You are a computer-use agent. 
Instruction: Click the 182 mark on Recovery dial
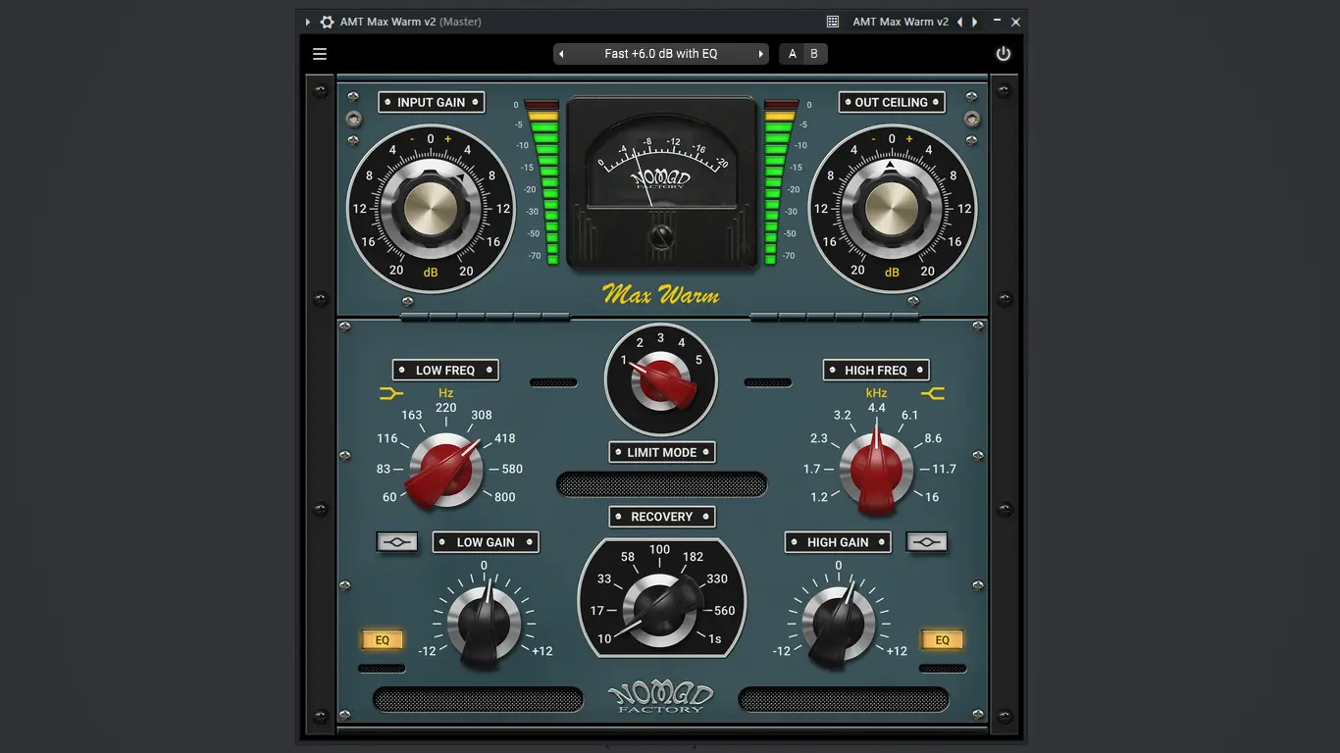[x=693, y=556]
